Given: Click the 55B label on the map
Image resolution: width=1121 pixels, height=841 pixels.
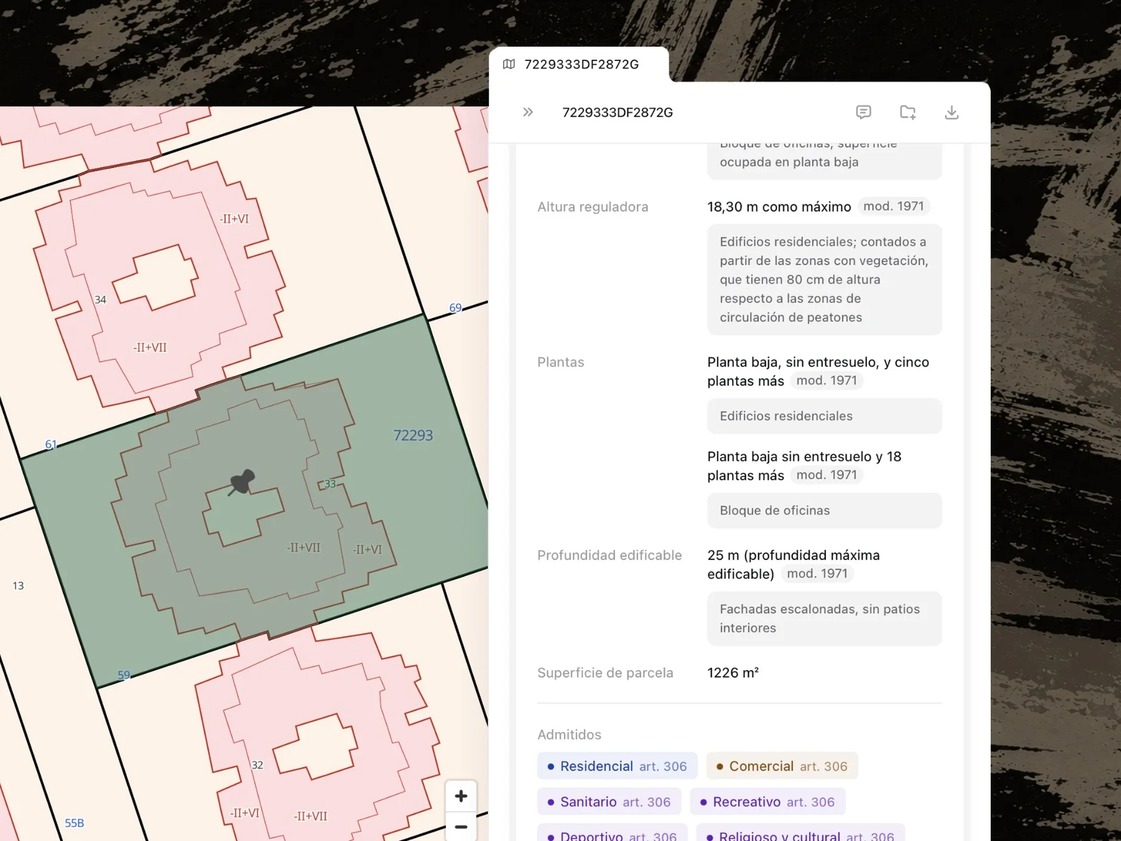Looking at the screenshot, I should coord(74,823).
